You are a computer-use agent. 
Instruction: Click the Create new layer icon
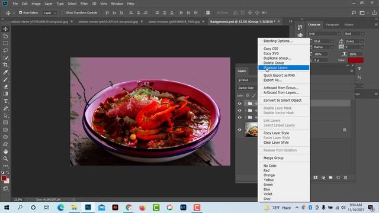point(338,177)
